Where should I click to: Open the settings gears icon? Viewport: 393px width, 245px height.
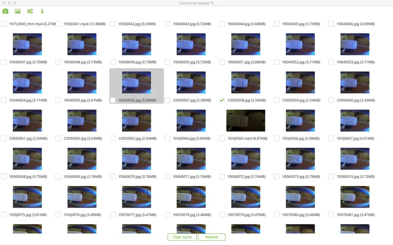pyautogui.click(x=30, y=11)
